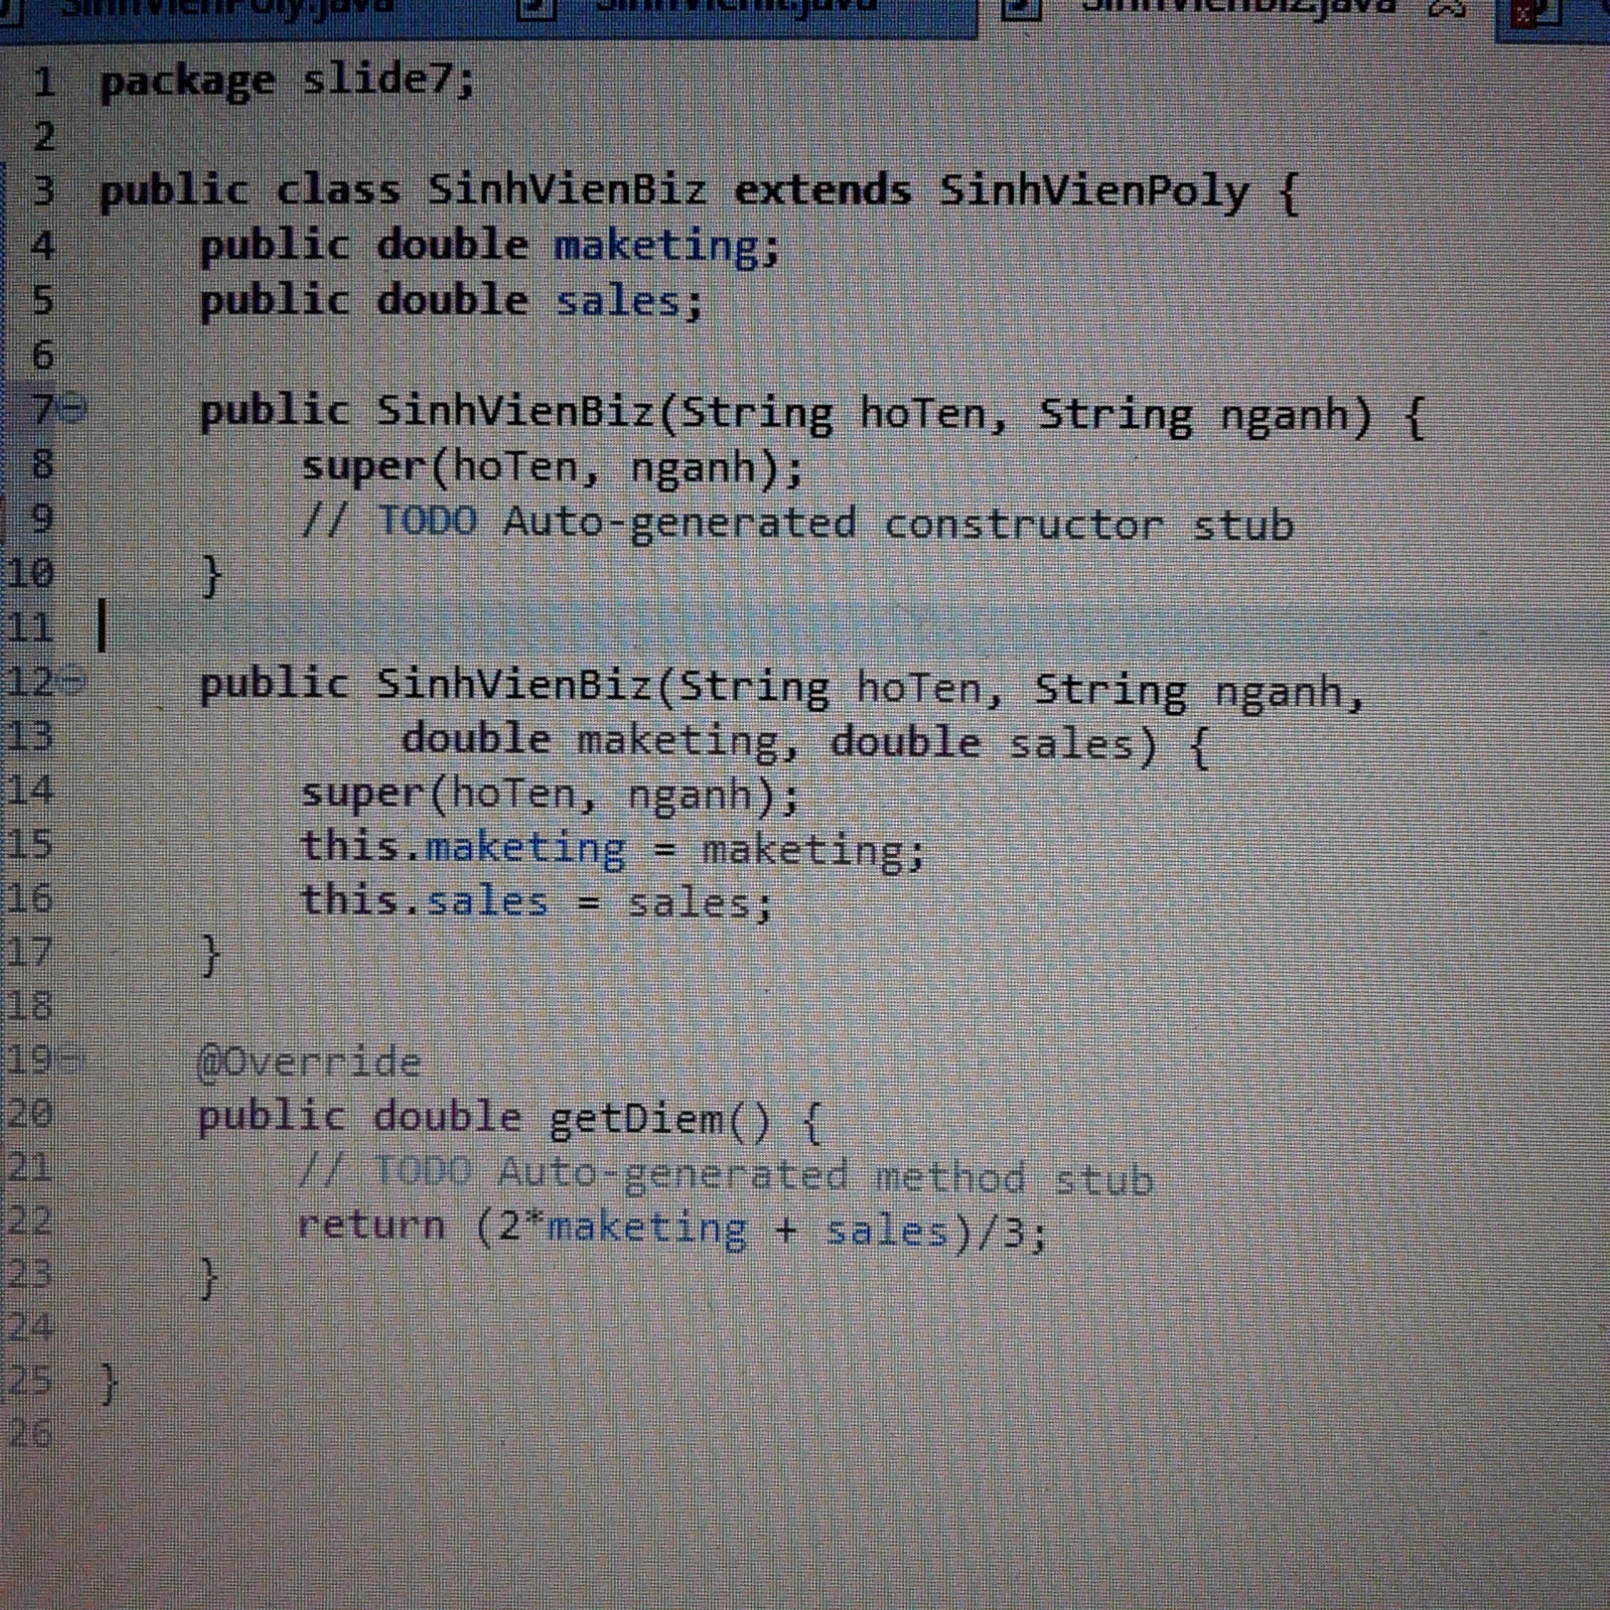Collapse the @Override getDiem method at line 19

point(72,1061)
